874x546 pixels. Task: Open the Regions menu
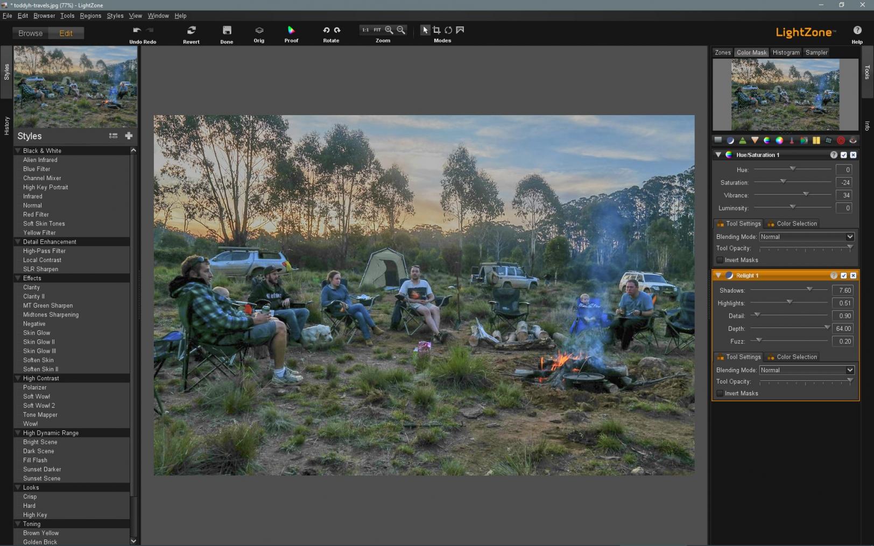90,16
